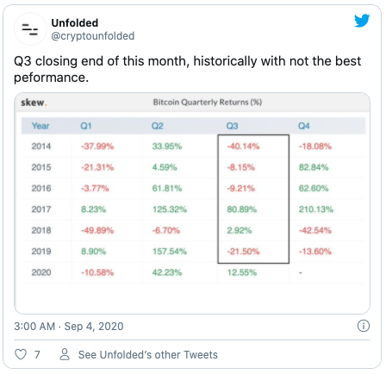Image resolution: width=386 pixels, height=374 pixels.
Task: Like the tweet with heart icon
Action: [x=21, y=354]
